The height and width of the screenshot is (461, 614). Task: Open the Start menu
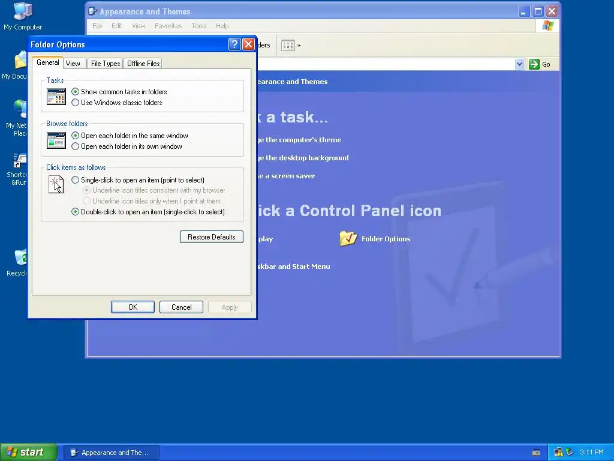point(29,453)
